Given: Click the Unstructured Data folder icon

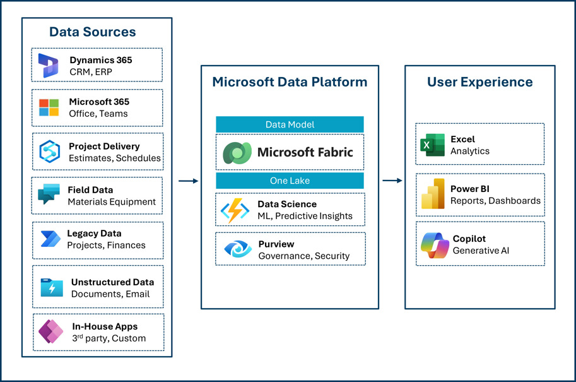Looking at the screenshot, I should [x=52, y=288].
